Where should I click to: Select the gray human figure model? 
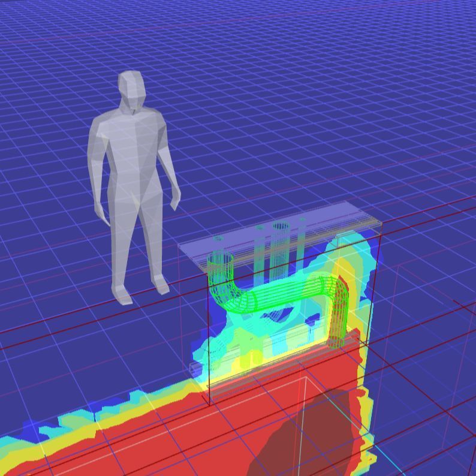click(x=134, y=188)
